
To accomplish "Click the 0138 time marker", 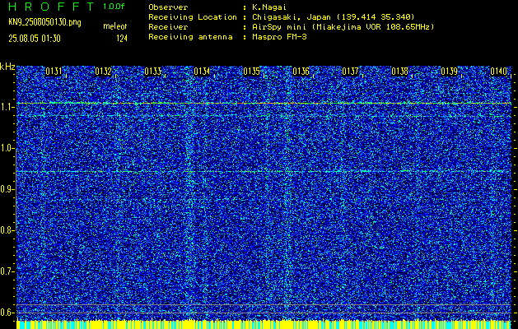I will click(399, 72).
